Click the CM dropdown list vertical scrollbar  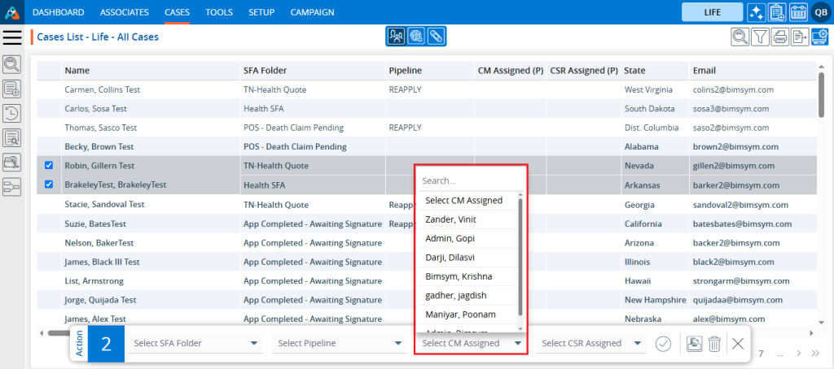(x=520, y=260)
